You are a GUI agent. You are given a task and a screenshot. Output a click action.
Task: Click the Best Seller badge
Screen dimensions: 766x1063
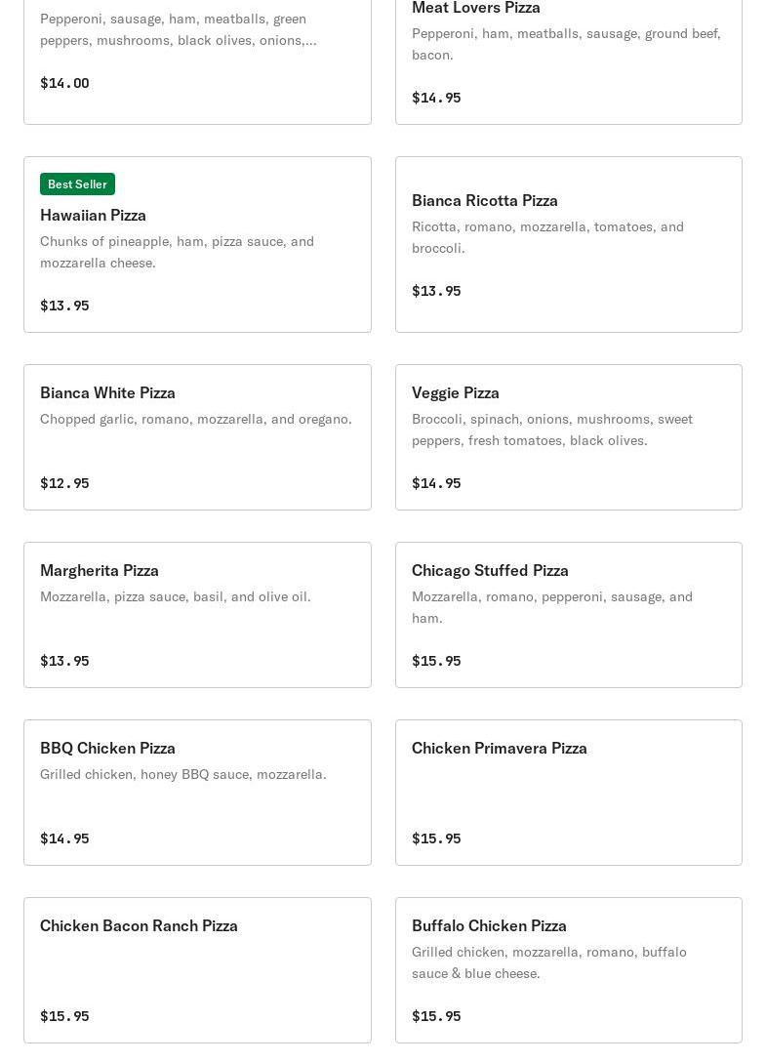pyautogui.click(x=77, y=184)
